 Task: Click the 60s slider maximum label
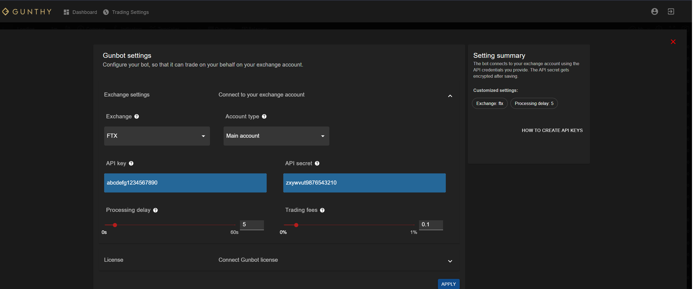pos(234,232)
